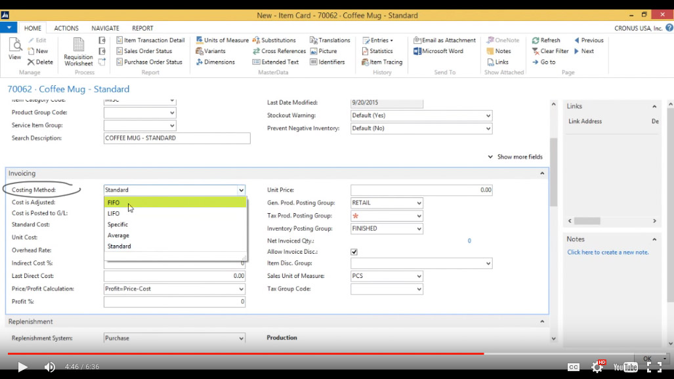Click here to create a new note

coord(608,252)
